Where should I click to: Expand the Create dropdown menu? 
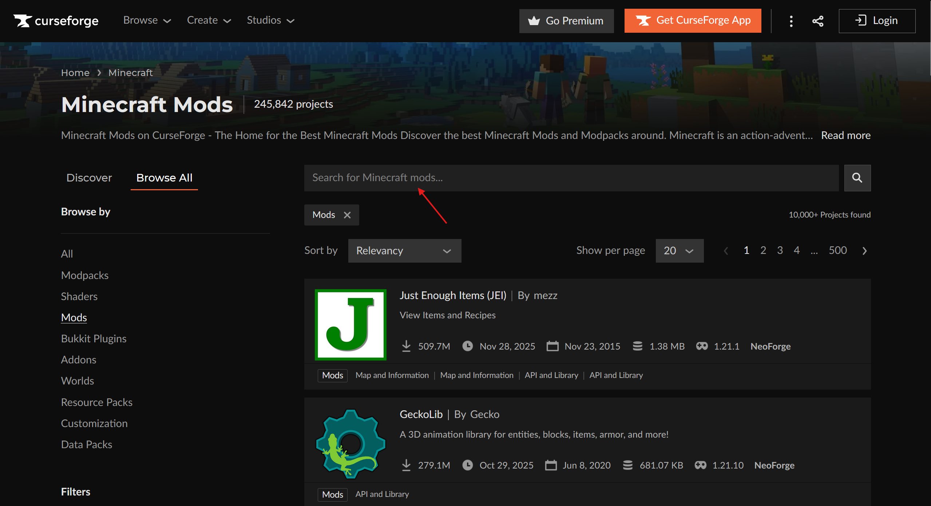[209, 20]
